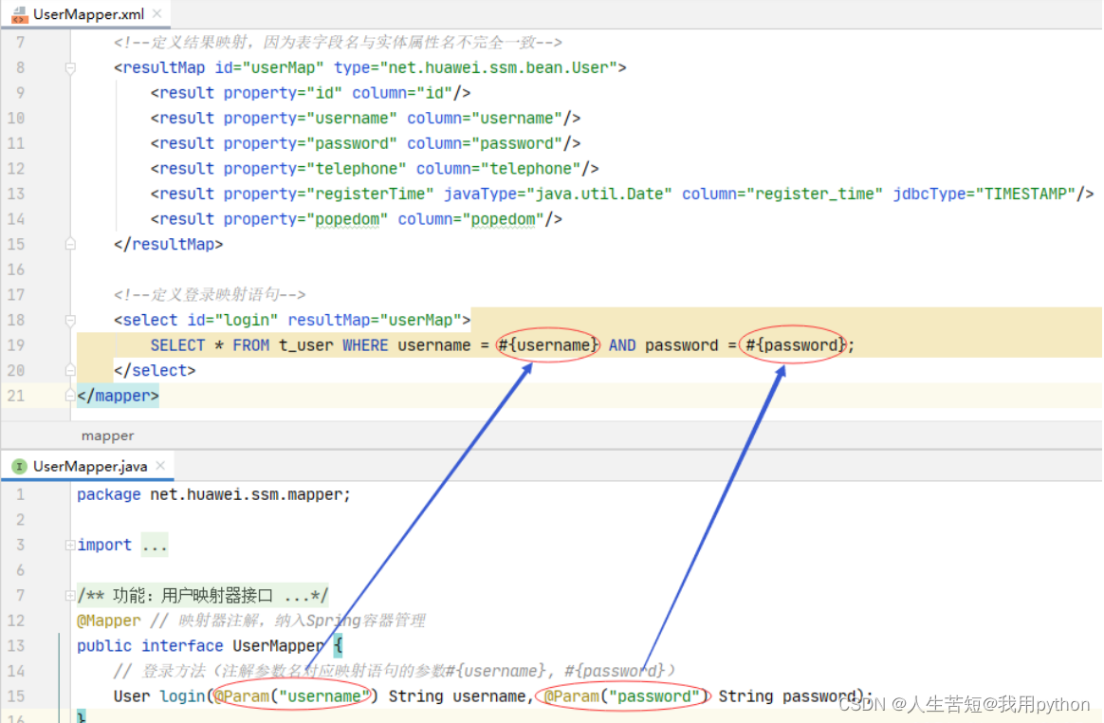Click line number 15 in Java editor gutter

[x=16, y=696]
